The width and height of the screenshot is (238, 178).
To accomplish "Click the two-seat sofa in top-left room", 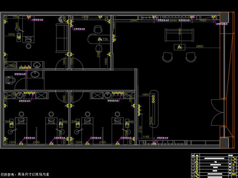I will [62, 38].
